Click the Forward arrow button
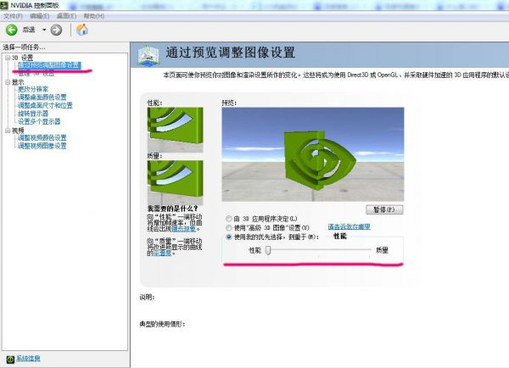This screenshot has height=368, width=509. coord(56,30)
